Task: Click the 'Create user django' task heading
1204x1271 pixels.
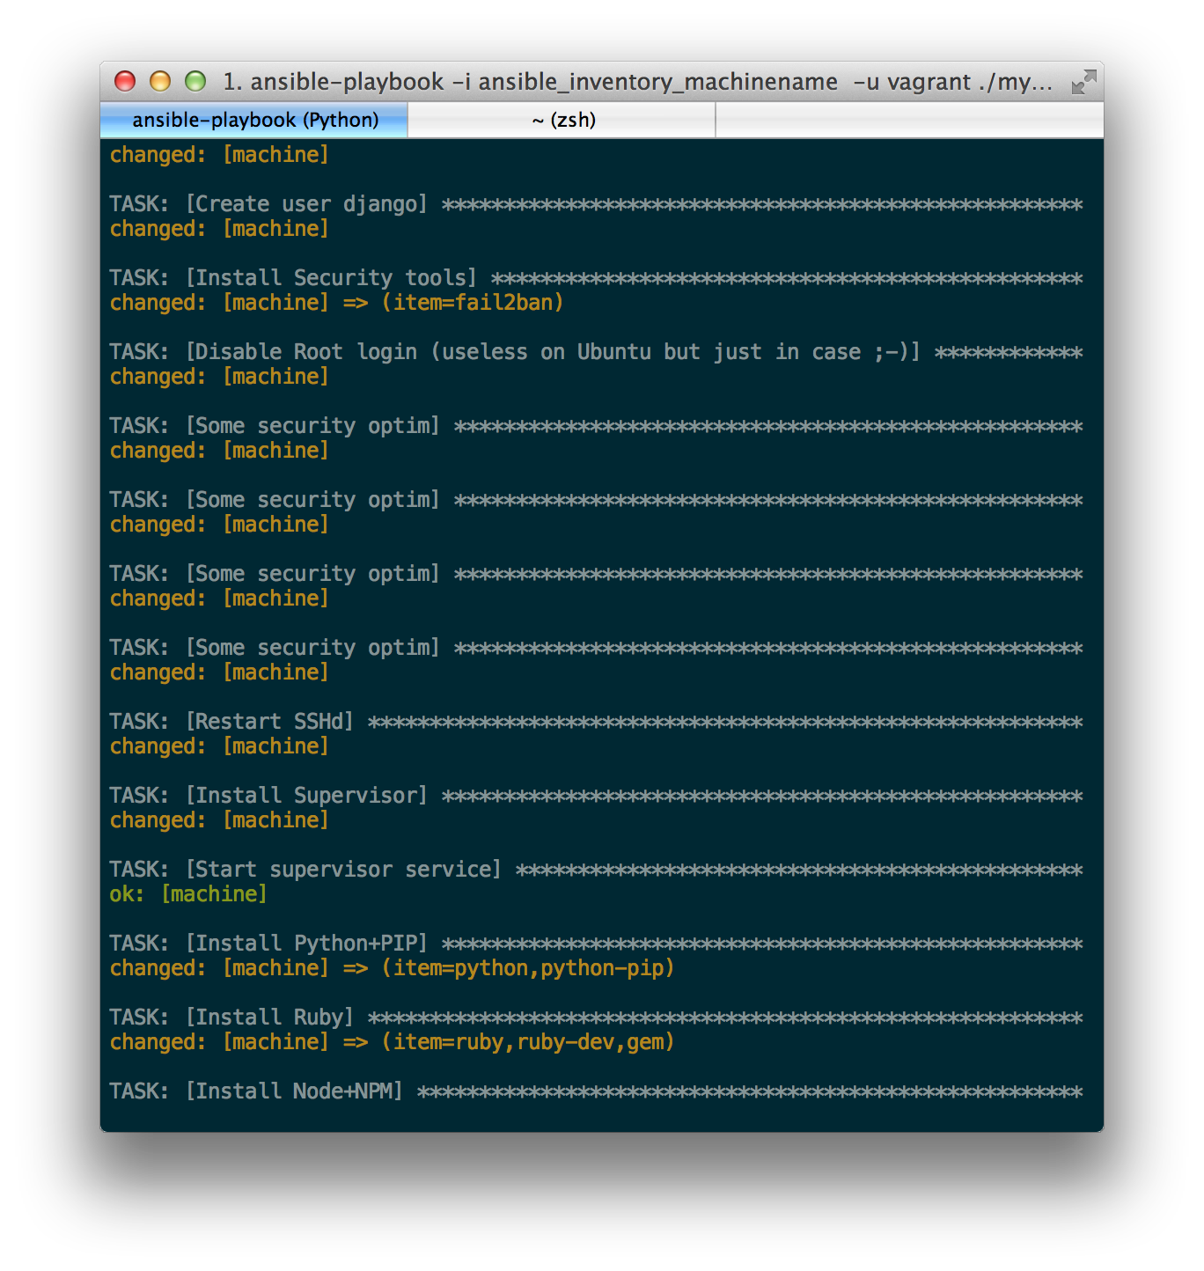Action: pyautogui.click(x=267, y=203)
